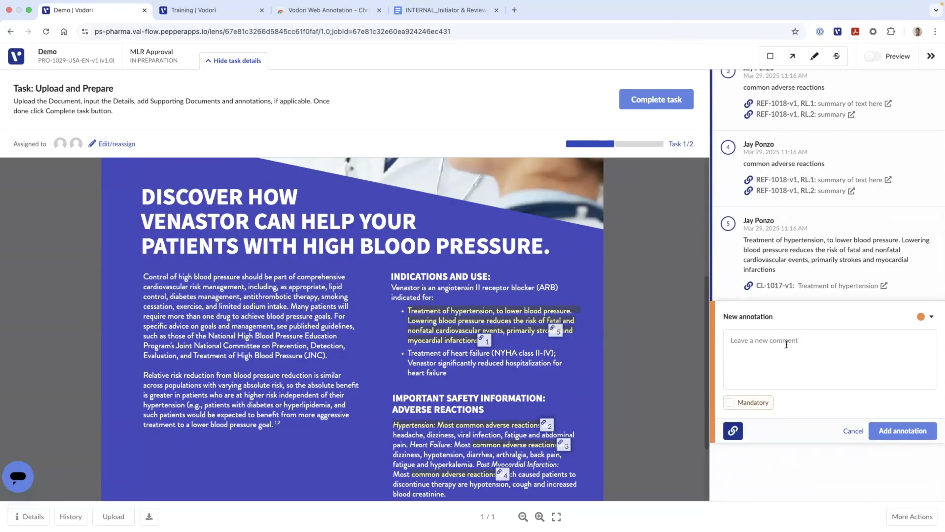Open annotation marker 4 on document
The image size is (945, 532).
coord(502,474)
